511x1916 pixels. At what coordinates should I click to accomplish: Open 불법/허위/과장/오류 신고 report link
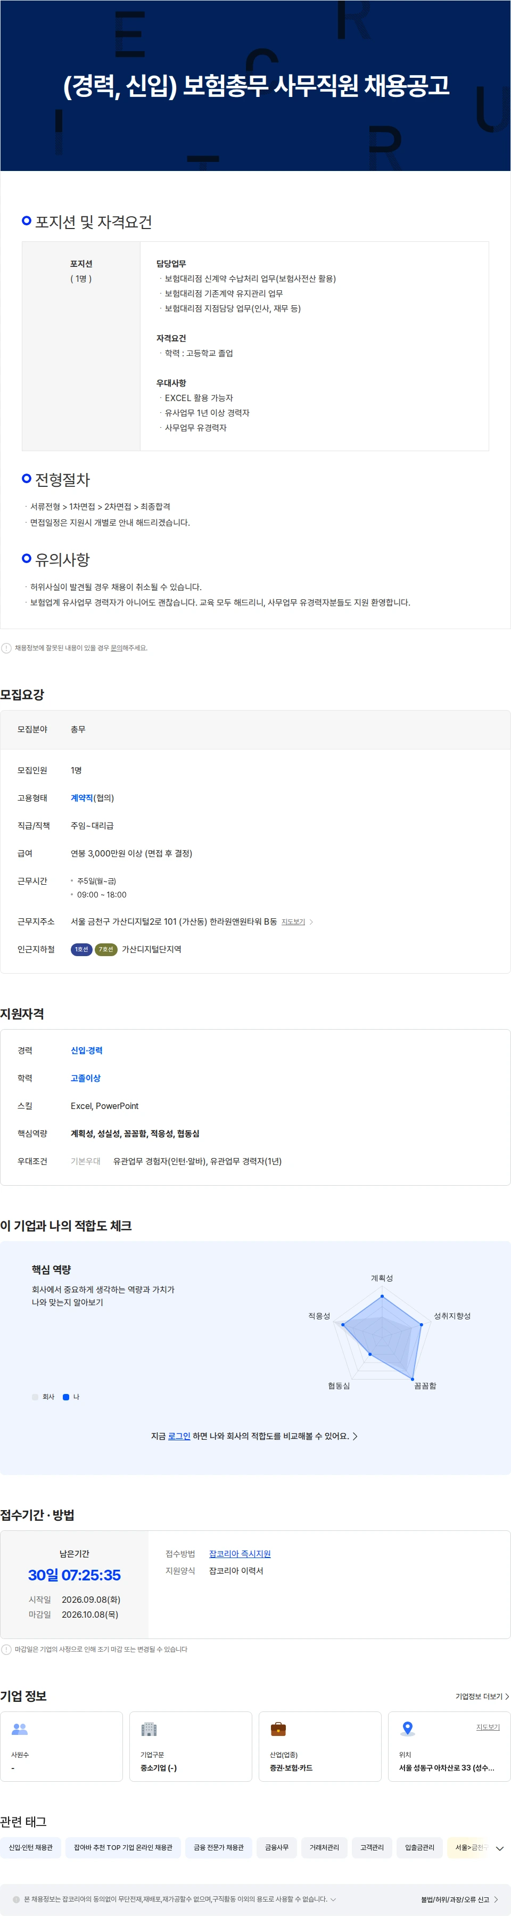tap(460, 1899)
